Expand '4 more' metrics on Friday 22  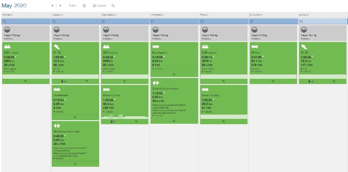(206, 39)
